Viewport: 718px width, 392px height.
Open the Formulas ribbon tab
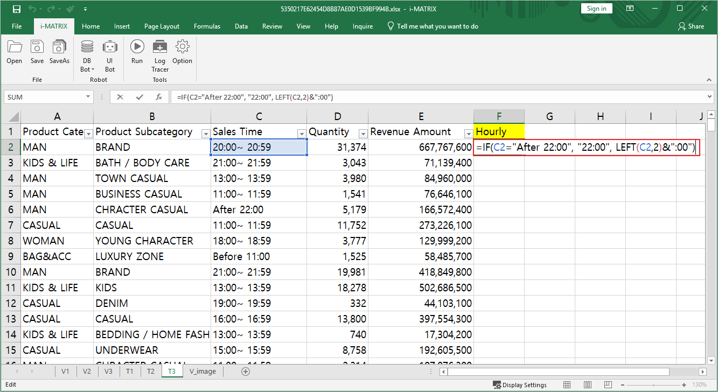(x=207, y=26)
